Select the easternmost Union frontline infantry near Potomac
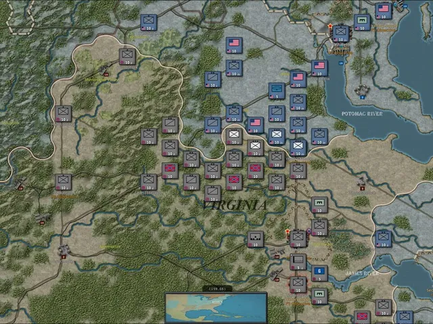Screen dimensions: 433x324 coord(319,136)
